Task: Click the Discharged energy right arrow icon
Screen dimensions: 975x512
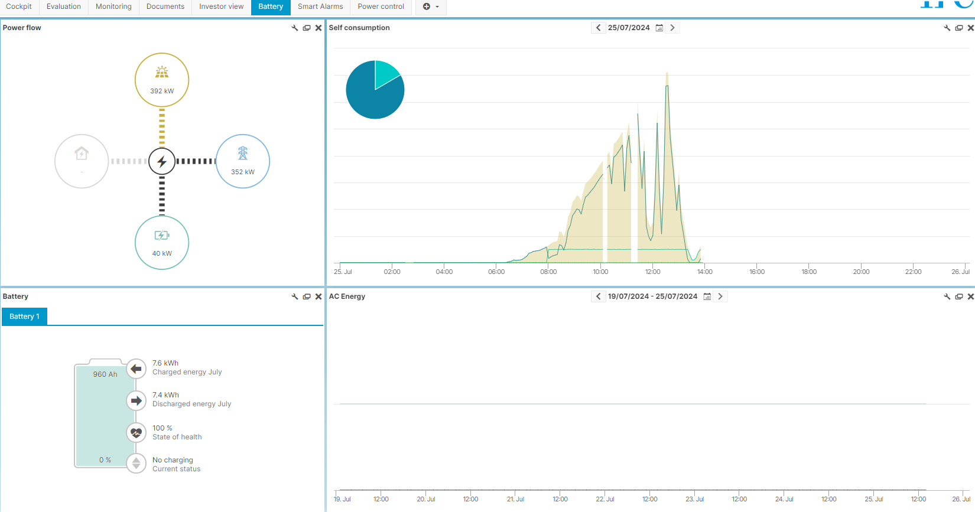Action: pyautogui.click(x=136, y=401)
